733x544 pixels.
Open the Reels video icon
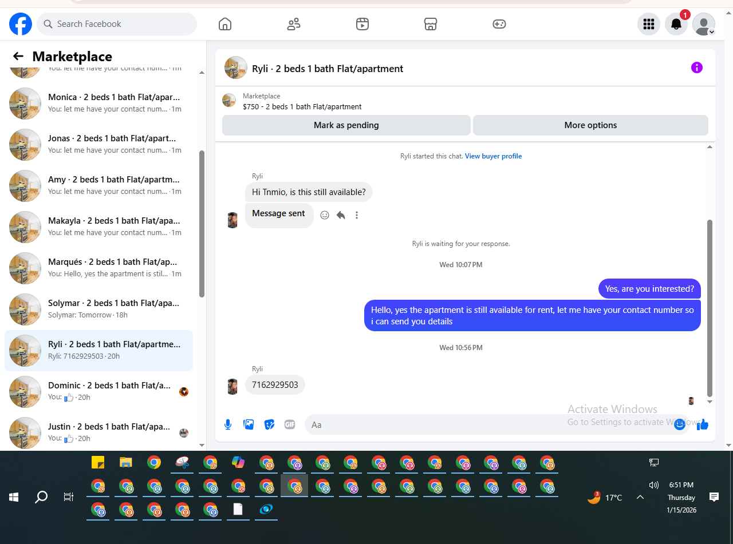362,24
